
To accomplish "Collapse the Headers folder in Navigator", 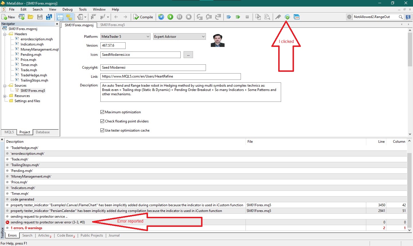I will (5, 34).
